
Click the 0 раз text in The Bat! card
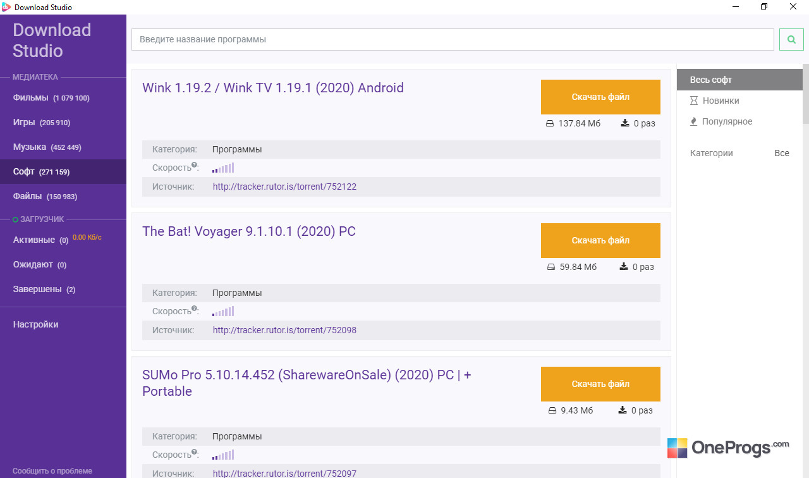645,267
